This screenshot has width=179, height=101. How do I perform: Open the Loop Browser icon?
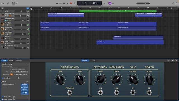pos(176,3)
